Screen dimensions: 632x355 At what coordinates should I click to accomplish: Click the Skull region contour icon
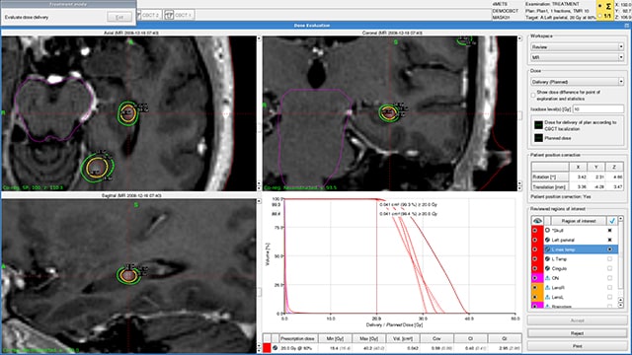[x=547, y=230]
